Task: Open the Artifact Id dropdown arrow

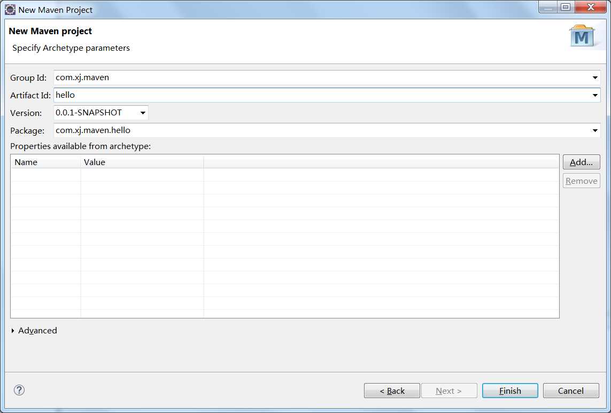Action: [595, 95]
